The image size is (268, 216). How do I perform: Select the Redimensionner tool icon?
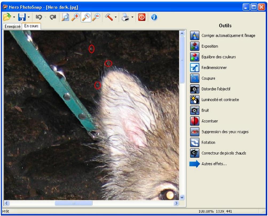[x=195, y=68]
